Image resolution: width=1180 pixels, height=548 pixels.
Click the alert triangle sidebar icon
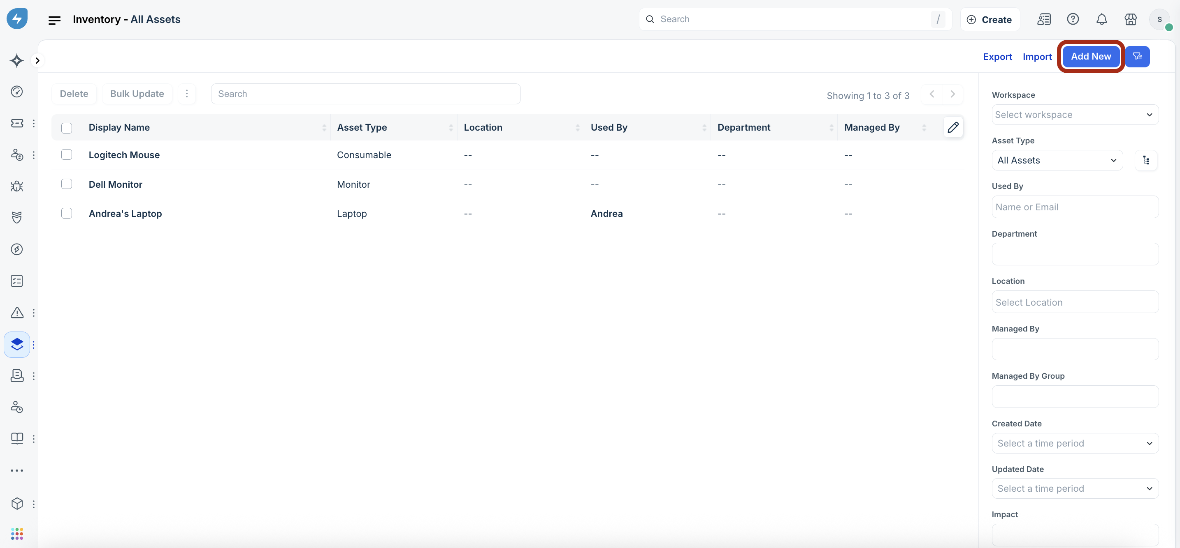pos(17,313)
